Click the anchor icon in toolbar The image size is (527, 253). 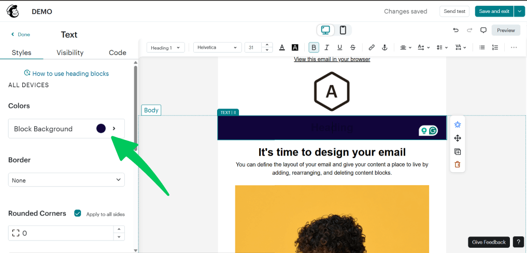[384, 47]
